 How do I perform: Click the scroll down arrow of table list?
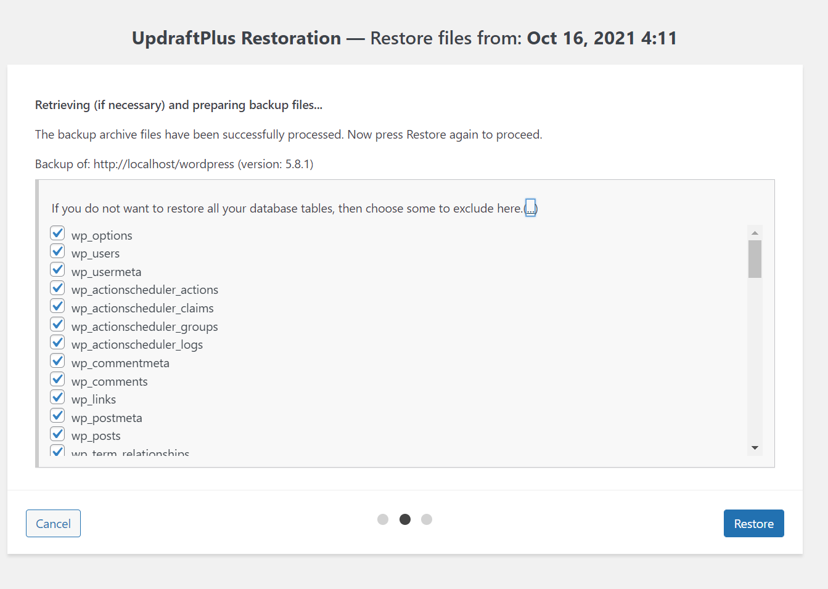coord(755,448)
